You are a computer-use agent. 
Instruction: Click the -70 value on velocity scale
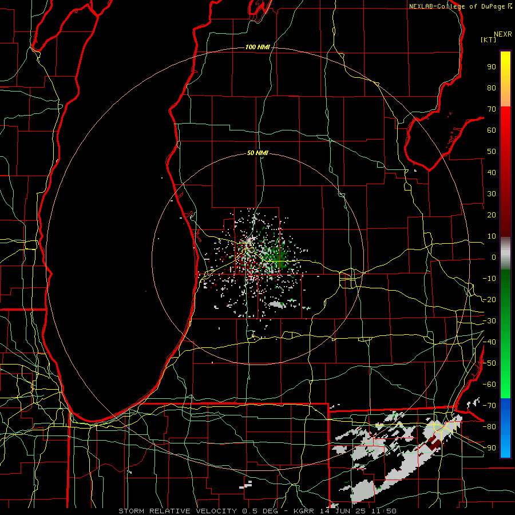tap(489, 406)
